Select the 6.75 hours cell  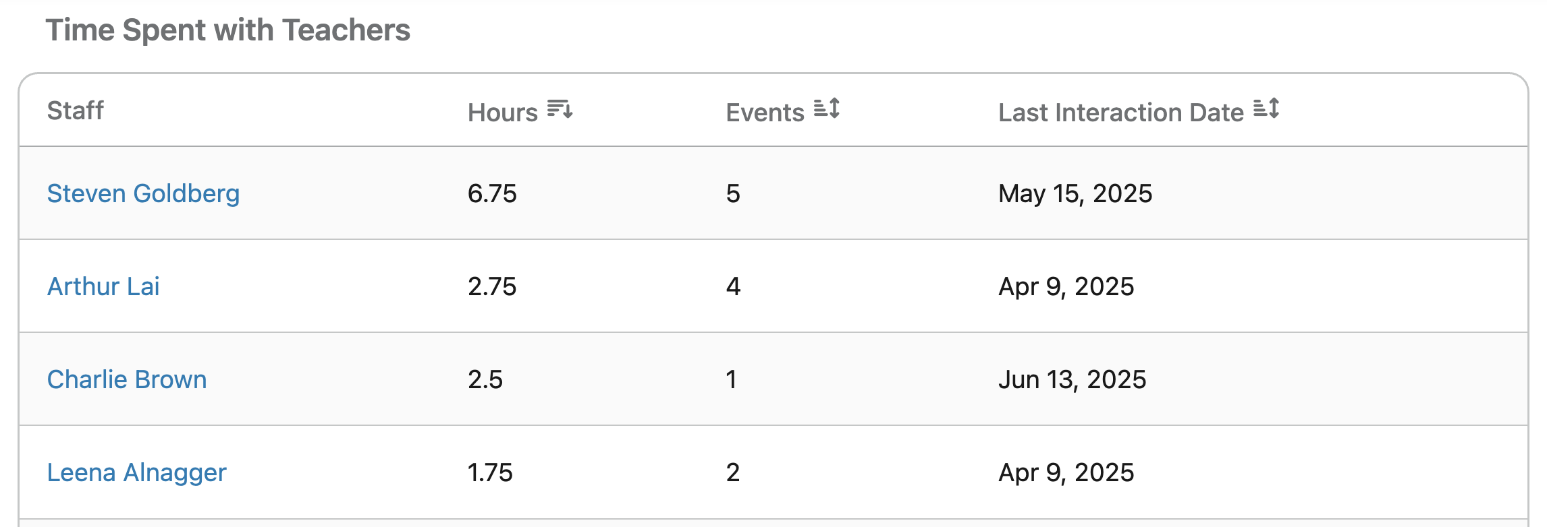point(492,193)
